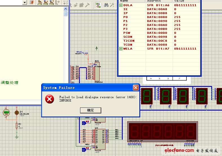Click the step out debug icon

tap(52, 2)
